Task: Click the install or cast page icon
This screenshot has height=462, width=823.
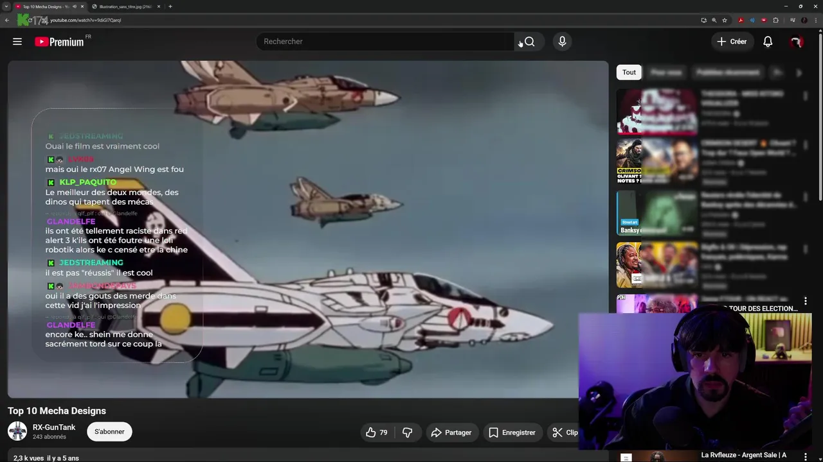Action: [704, 20]
